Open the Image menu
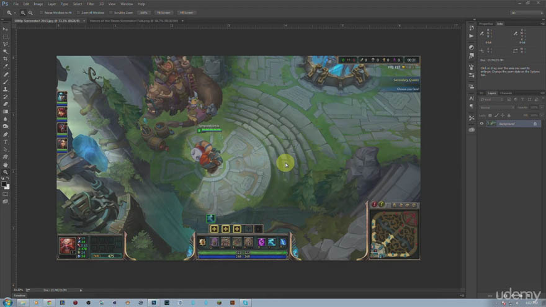Screen dimensions: 546x307 [x=38, y=4]
